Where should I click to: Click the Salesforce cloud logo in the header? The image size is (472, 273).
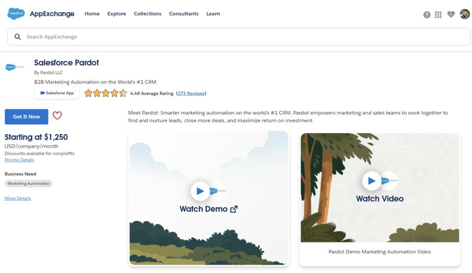[16, 14]
